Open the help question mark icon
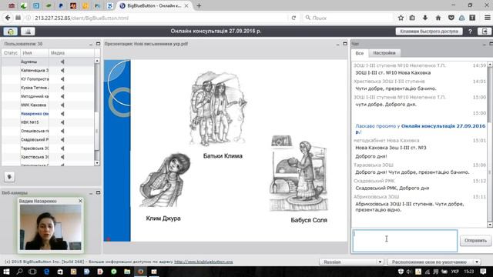 (x=470, y=32)
